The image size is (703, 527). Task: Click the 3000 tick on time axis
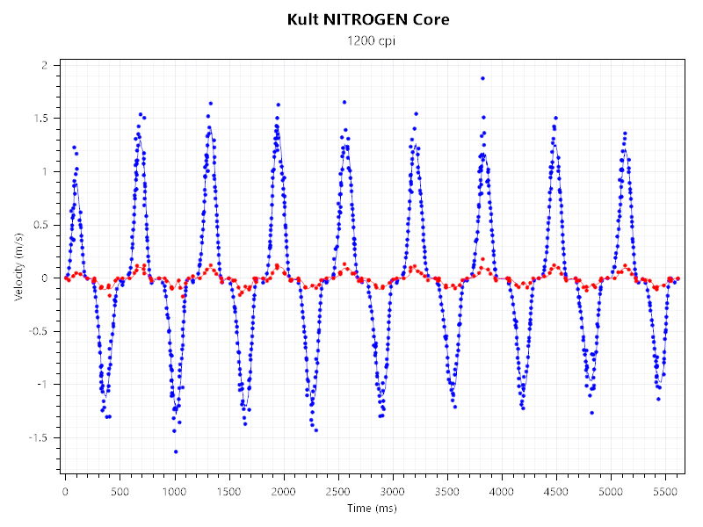[x=393, y=490]
